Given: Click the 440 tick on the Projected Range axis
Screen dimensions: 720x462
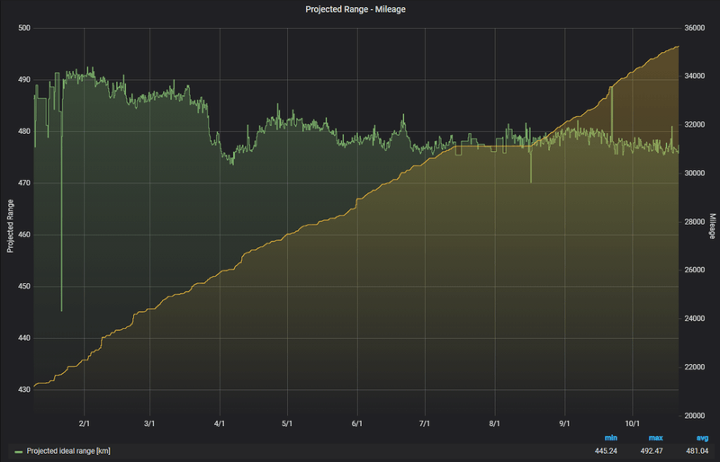Looking at the screenshot, I should (x=24, y=338).
